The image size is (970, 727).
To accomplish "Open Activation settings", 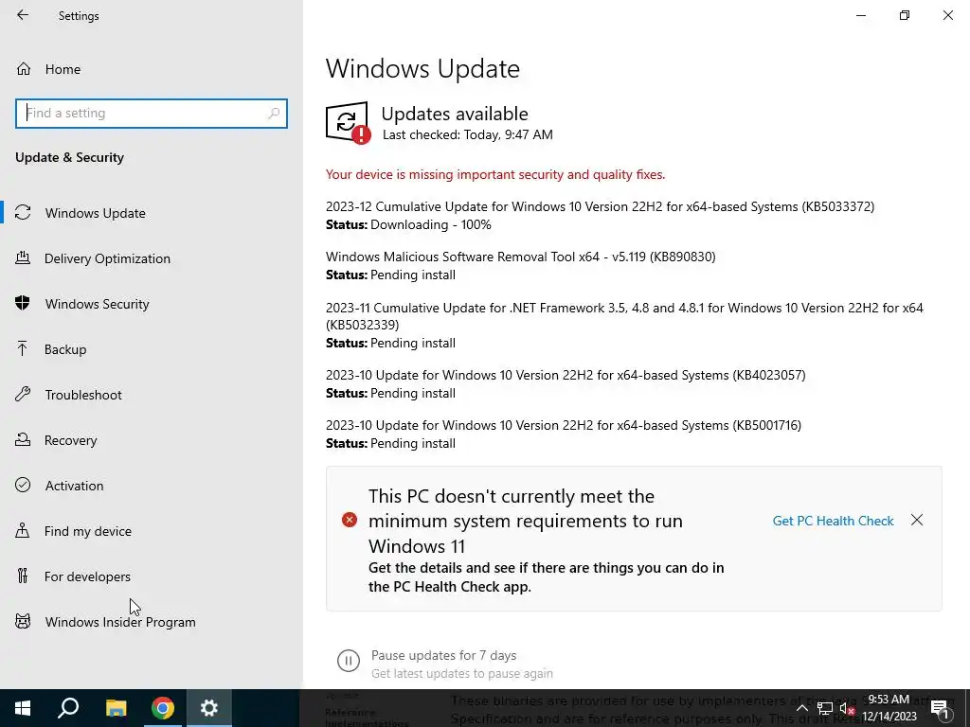I will pos(74,486).
